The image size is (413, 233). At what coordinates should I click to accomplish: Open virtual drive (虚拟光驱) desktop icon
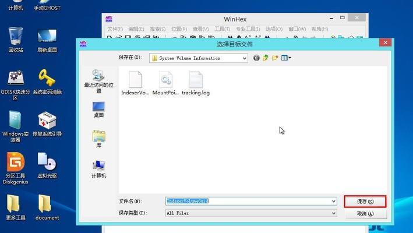pos(47,165)
